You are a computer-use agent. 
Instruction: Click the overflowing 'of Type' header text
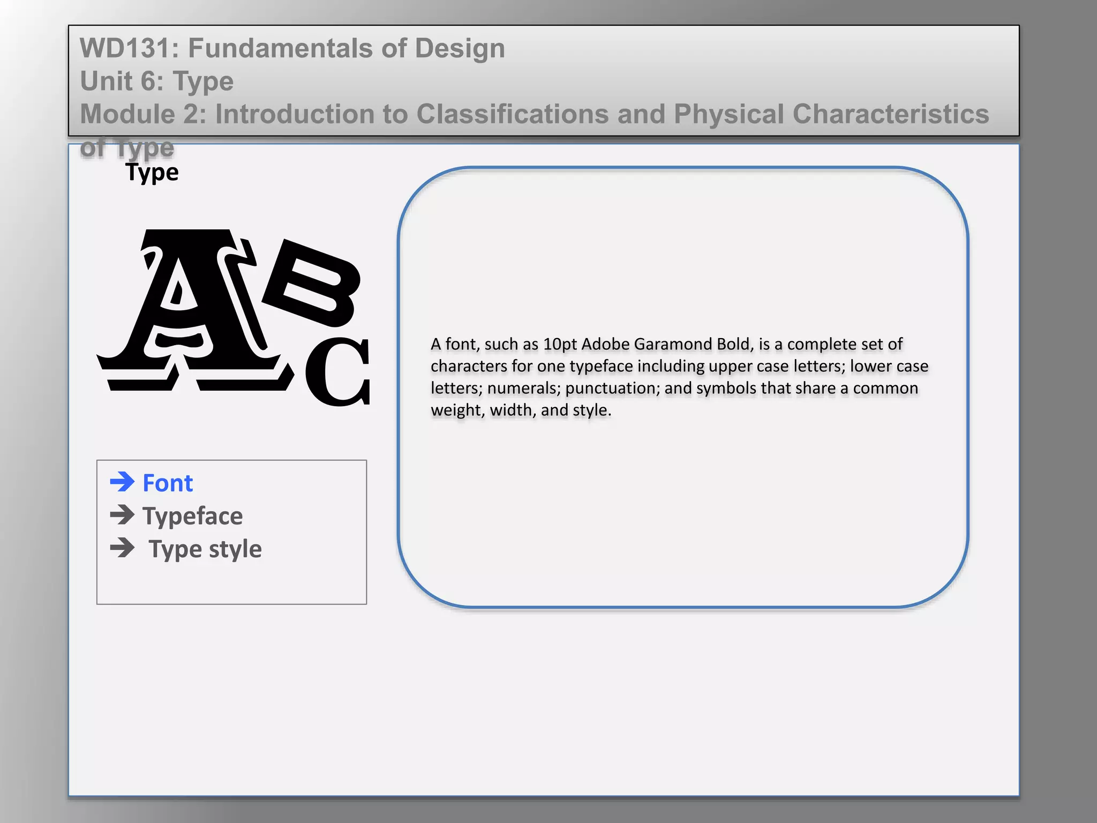pos(127,147)
